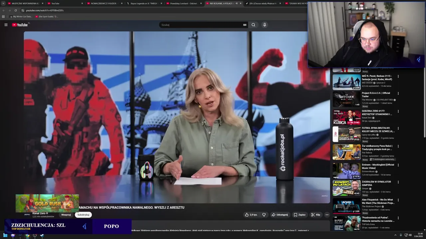The height and width of the screenshot is (239, 426).
Task: Click the page vertical scrollbar
Action: click(424, 103)
